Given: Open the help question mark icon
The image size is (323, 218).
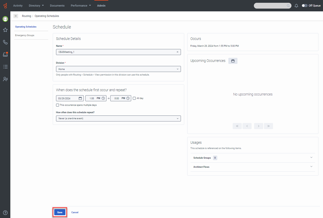Looking at the screenshot, I should [x=5, y=213].
